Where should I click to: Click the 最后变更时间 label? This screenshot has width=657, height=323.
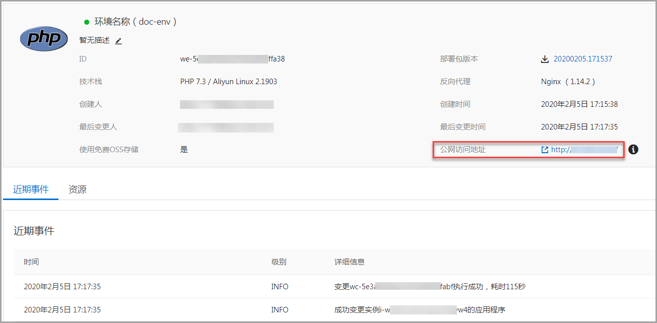click(x=463, y=127)
